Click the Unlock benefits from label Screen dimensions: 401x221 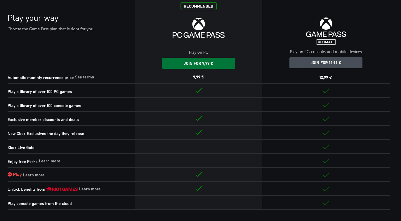[x=26, y=190]
